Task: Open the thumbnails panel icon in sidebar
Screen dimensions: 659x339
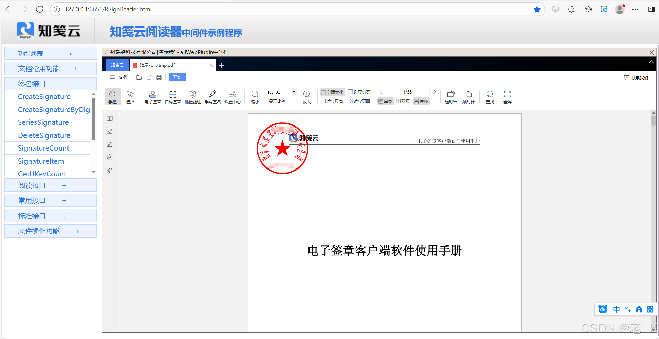Action: (x=109, y=131)
